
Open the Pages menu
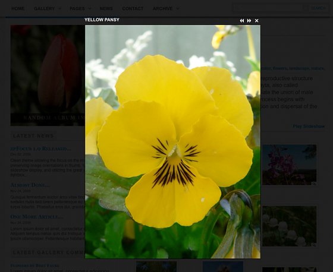coord(77,8)
